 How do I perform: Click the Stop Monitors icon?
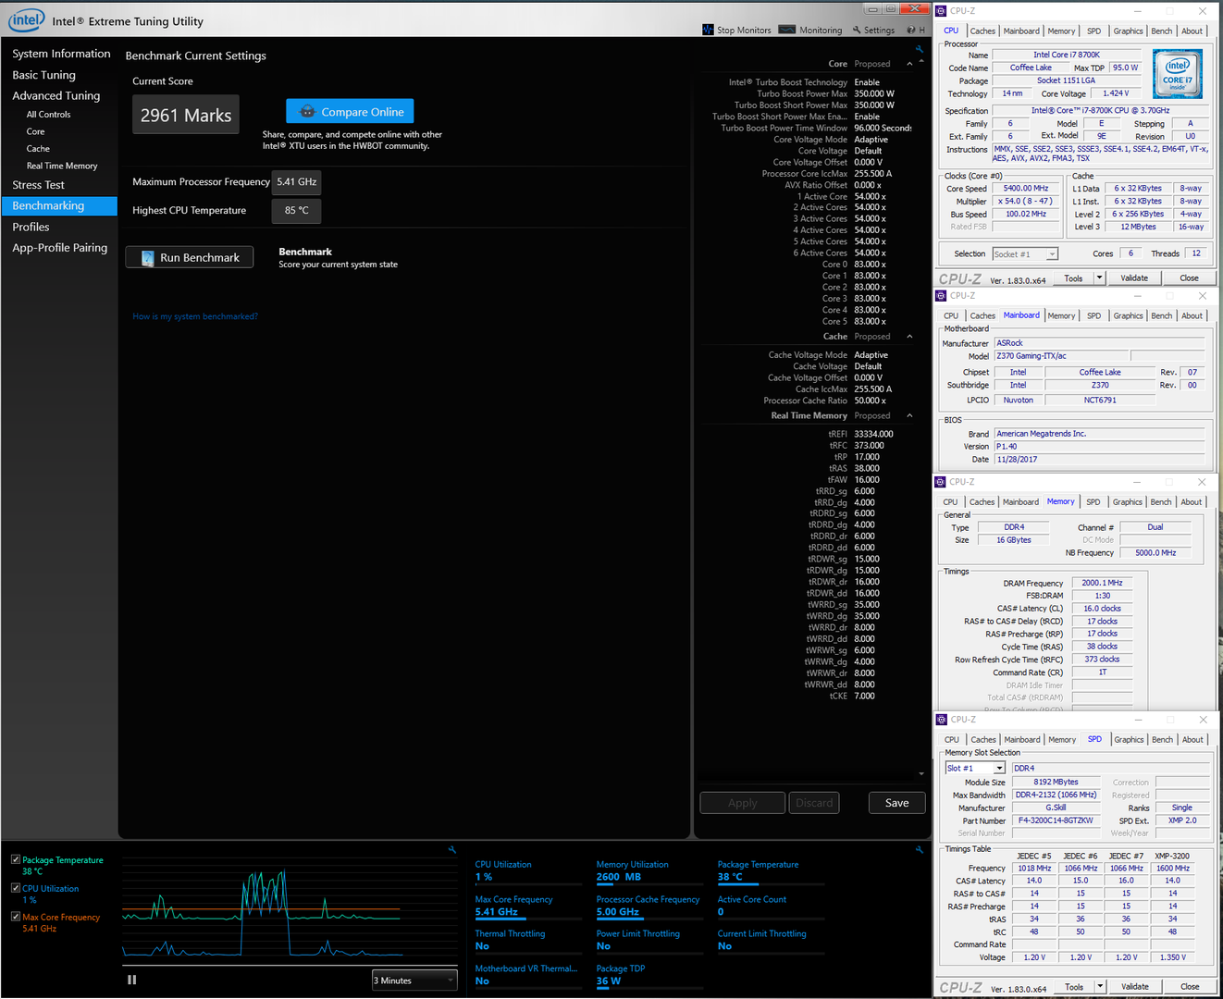tap(709, 30)
